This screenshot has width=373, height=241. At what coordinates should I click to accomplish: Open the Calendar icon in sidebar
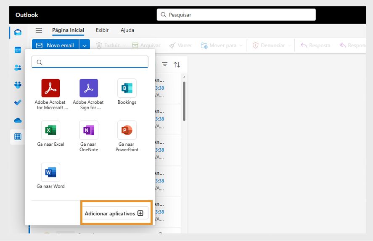(x=18, y=50)
